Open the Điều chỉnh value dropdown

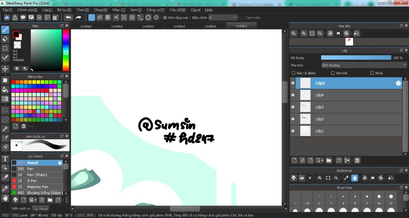(x=223, y=18)
